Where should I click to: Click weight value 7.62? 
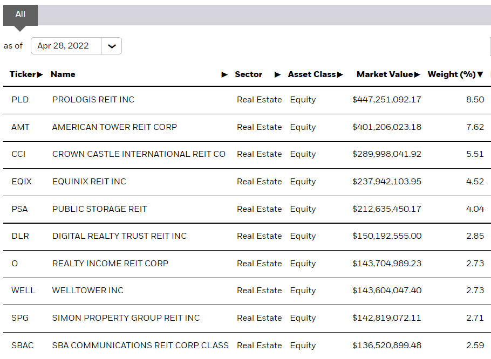pos(475,127)
